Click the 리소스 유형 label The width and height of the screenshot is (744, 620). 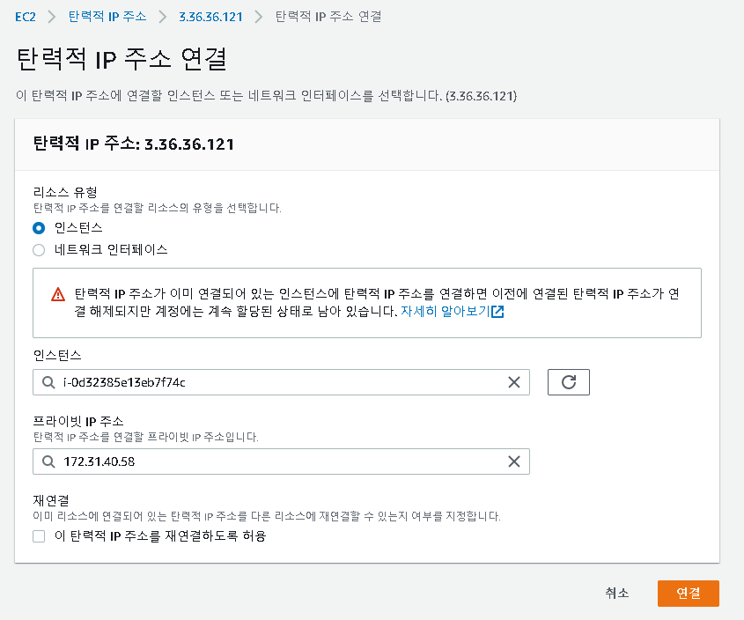click(65, 192)
